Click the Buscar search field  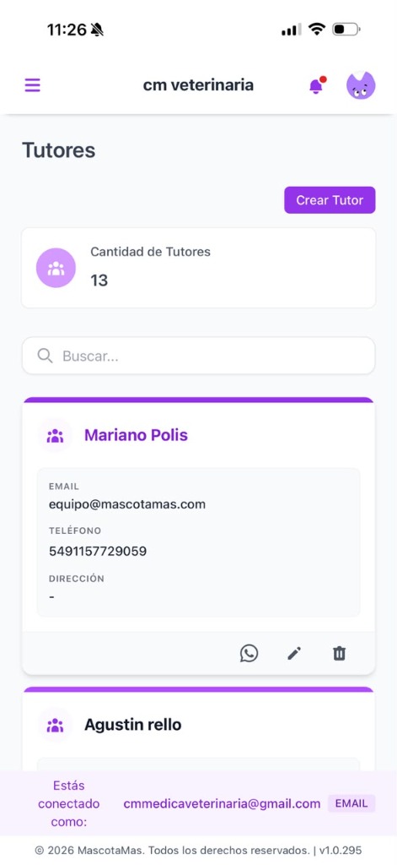(x=198, y=356)
